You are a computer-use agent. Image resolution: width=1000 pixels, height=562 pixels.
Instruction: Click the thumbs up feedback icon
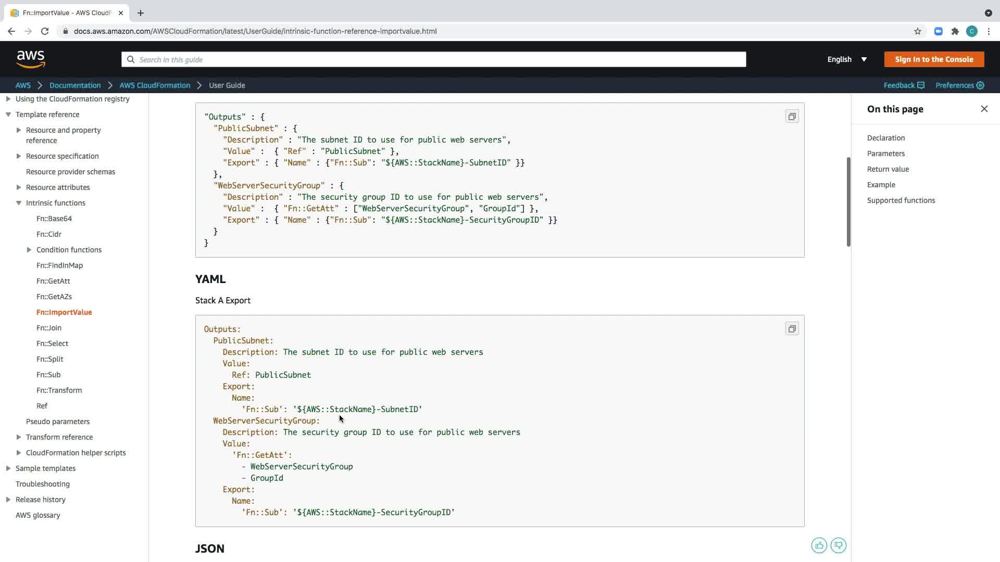coord(819,545)
